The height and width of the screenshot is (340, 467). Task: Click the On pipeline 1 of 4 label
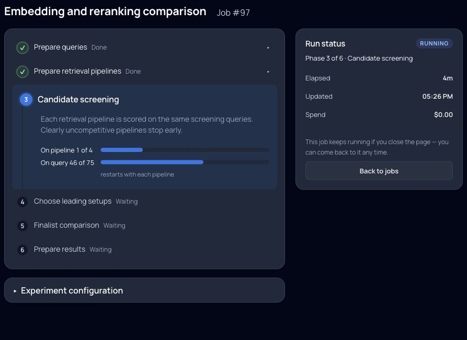(x=66, y=150)
